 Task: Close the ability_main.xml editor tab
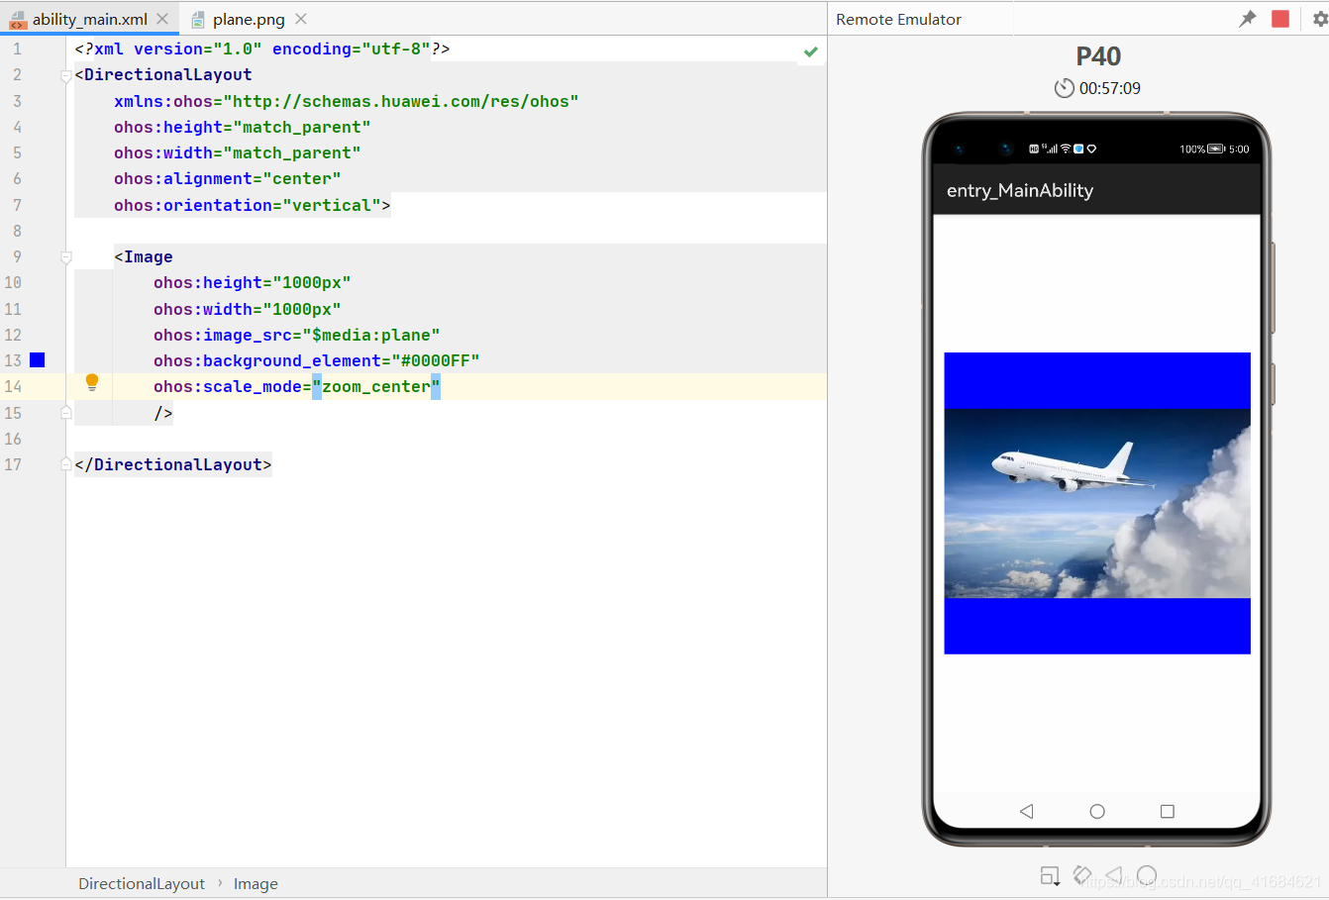[162, 19]
